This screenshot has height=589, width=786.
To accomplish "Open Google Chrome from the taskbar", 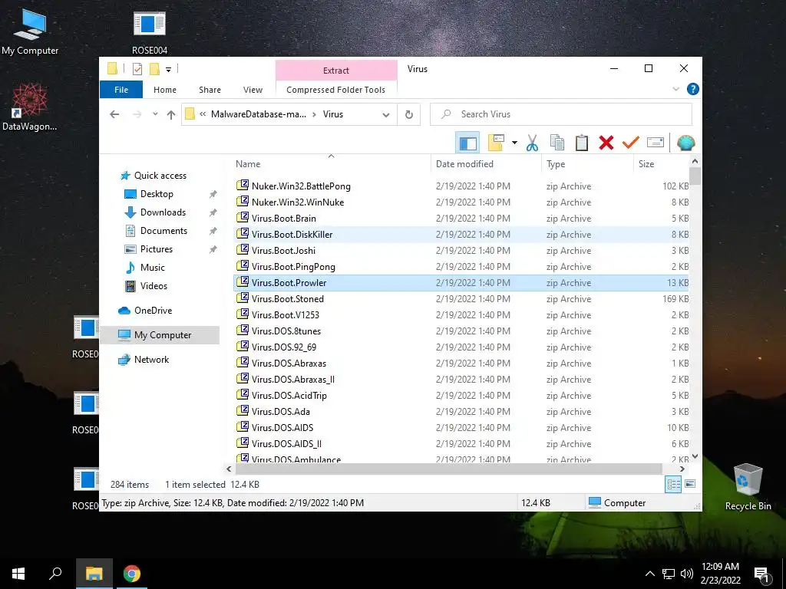I will (132, 574).
